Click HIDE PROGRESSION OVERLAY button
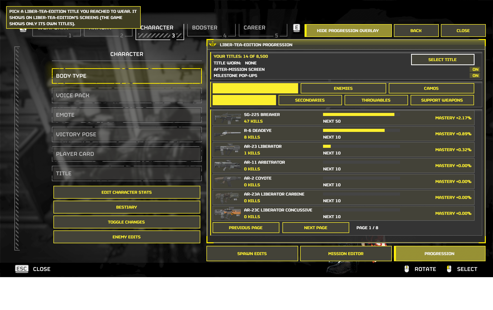The height and width of the screenshot is (310, 493). [x=348, y=31]
